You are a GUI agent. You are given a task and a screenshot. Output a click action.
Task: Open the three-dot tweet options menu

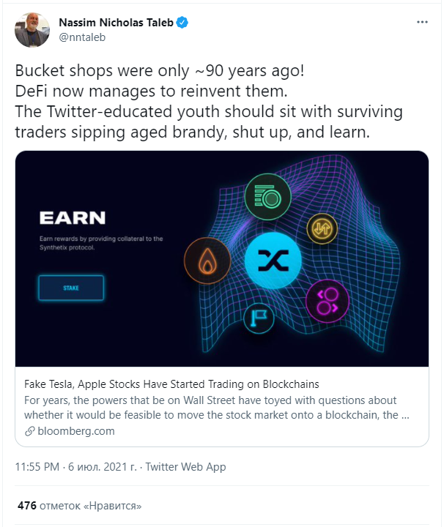pos(422,23)
